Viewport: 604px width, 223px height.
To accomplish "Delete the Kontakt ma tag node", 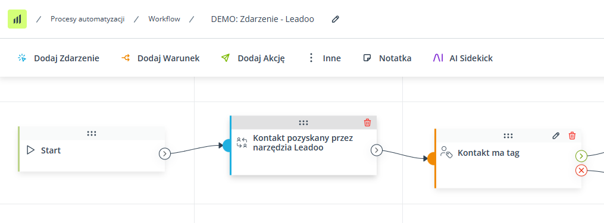I will pos(572,136).
